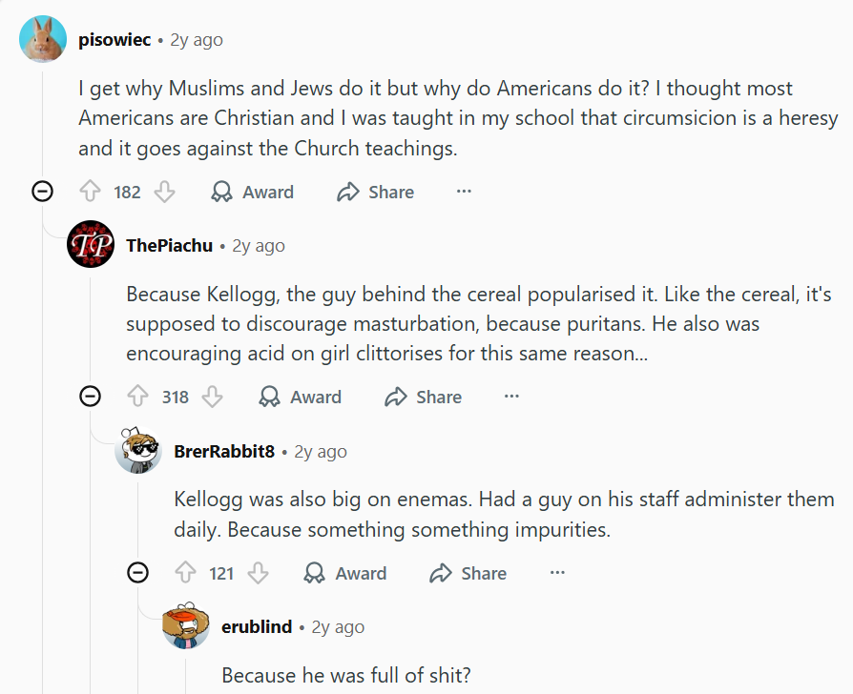853x694 pixels.
Task: Open more options on pisowiec's comment
Action: pyautogui.click(x=464, y=192)
